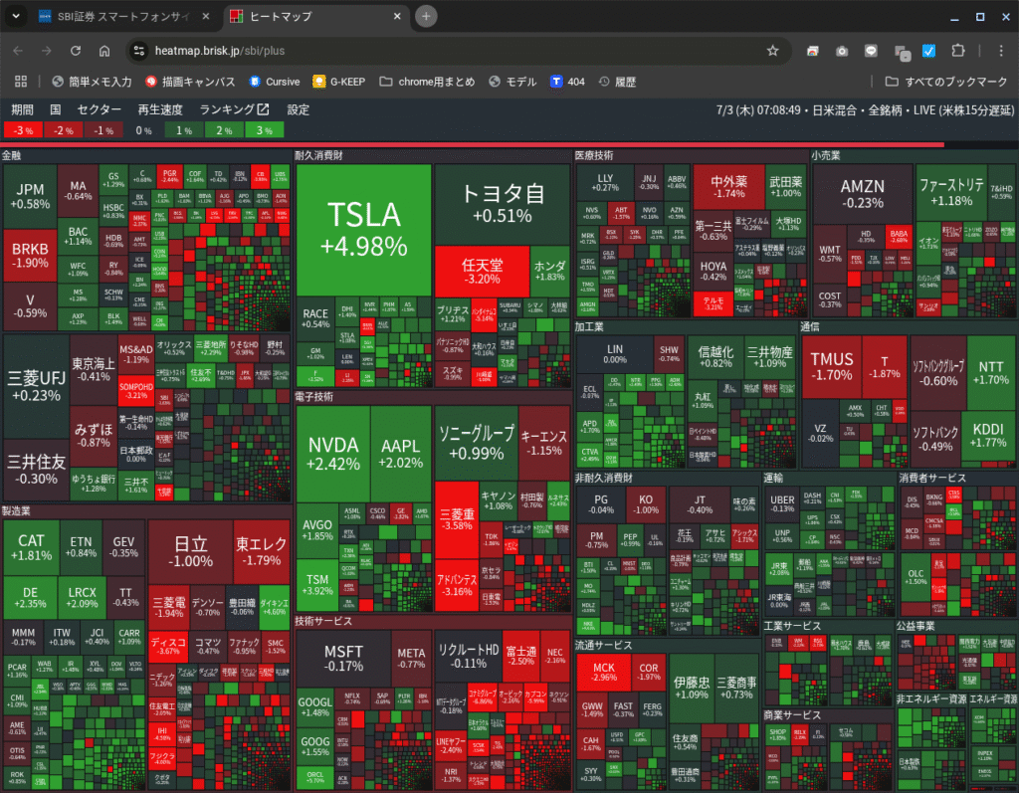The width and height of the screenshot is (1019, 793).
Task: Click the red playback progress bar
Action: (x=473, y=144)
